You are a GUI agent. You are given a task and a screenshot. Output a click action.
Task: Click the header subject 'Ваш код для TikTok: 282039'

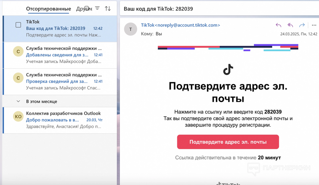(x=158, y=9)
